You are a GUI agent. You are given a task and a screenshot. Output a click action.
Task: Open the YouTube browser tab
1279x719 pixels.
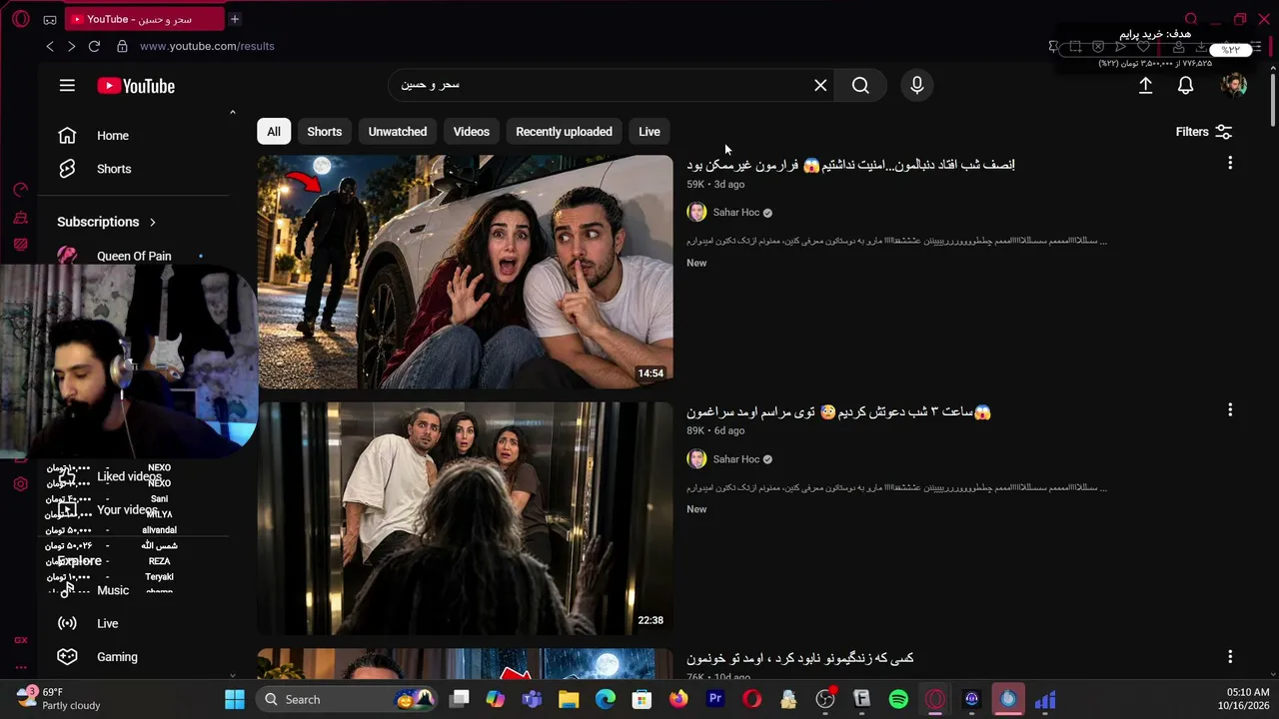pyautogui.click(x=145, y=19)
